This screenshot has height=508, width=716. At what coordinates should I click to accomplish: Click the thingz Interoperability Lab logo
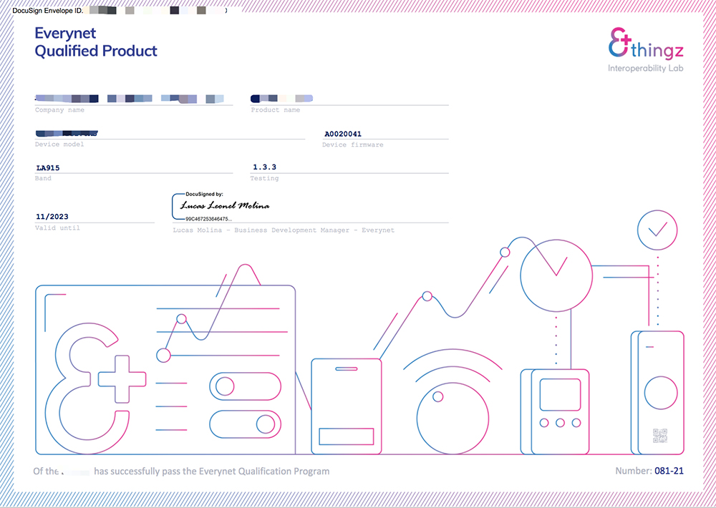[646, 50]
